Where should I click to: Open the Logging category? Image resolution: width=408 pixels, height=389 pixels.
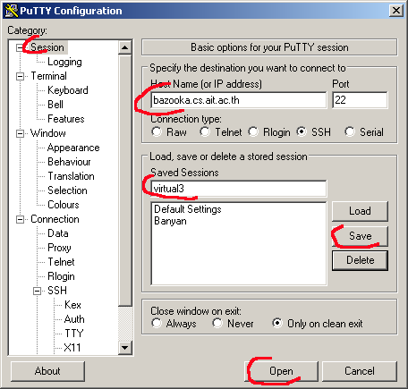pos(64,62)
